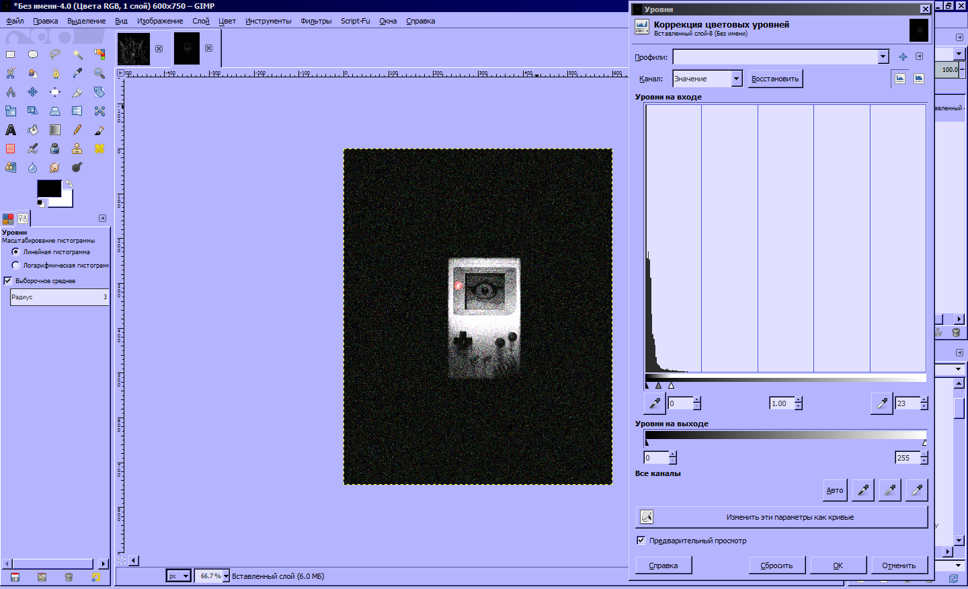Pick the Smudge finger tool
This screenshot has width=968, height=589.
tap(55, 167)
